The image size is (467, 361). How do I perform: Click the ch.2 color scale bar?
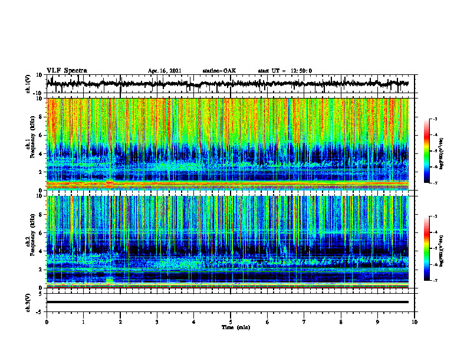426,248
